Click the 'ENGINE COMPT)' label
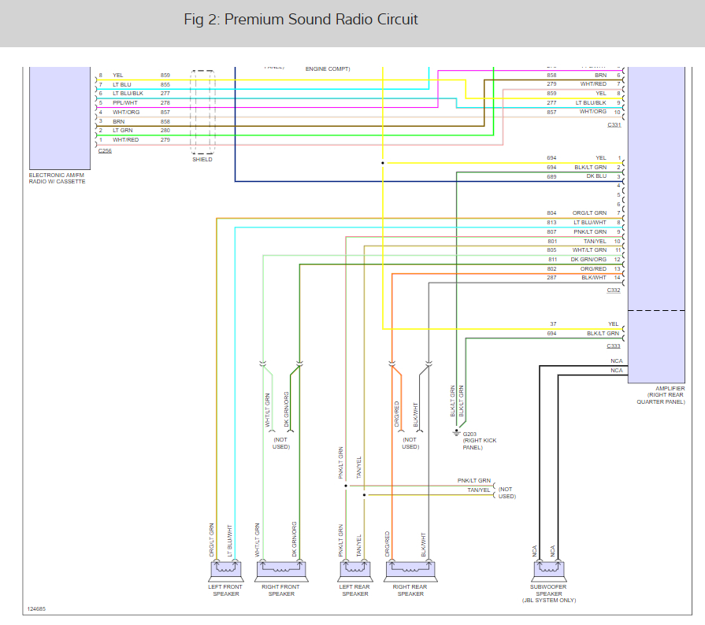The width and height of the screenshot is (705, 625). [x=328, y=68]
